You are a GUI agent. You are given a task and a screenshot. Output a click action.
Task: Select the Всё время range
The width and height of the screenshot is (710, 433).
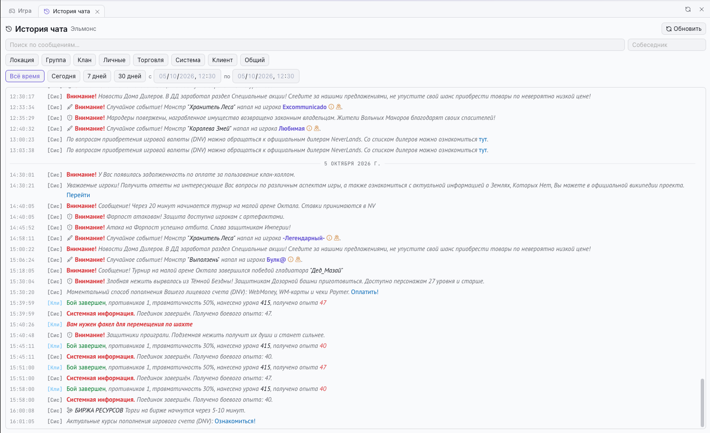pyautogui.click(x=25, y=76)
